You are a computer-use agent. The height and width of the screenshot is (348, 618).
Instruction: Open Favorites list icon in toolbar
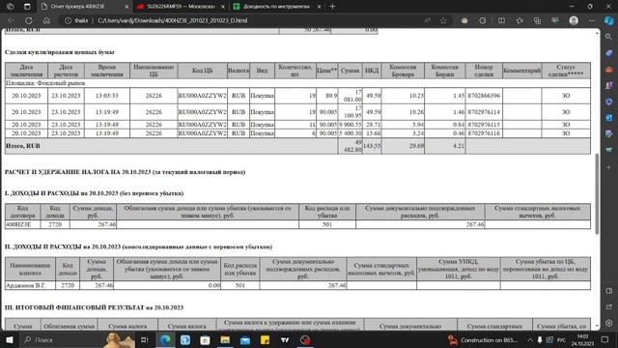[x=520, y=20]
